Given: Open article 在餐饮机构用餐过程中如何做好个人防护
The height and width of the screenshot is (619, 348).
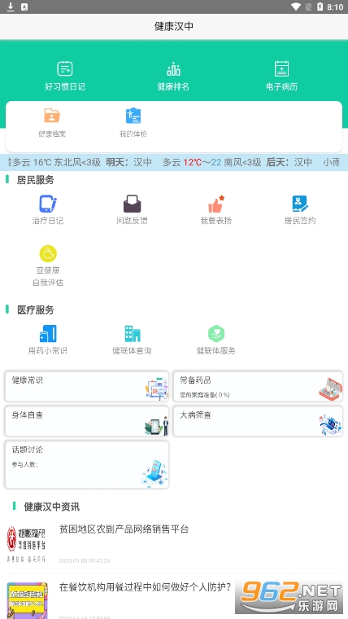Looking at the screenshot, I should [x=146, y=586].
